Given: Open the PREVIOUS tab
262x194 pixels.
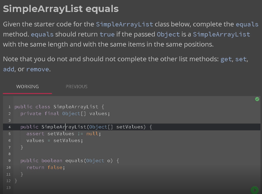Looking at the screenshot, I should [x=76, y=86].
